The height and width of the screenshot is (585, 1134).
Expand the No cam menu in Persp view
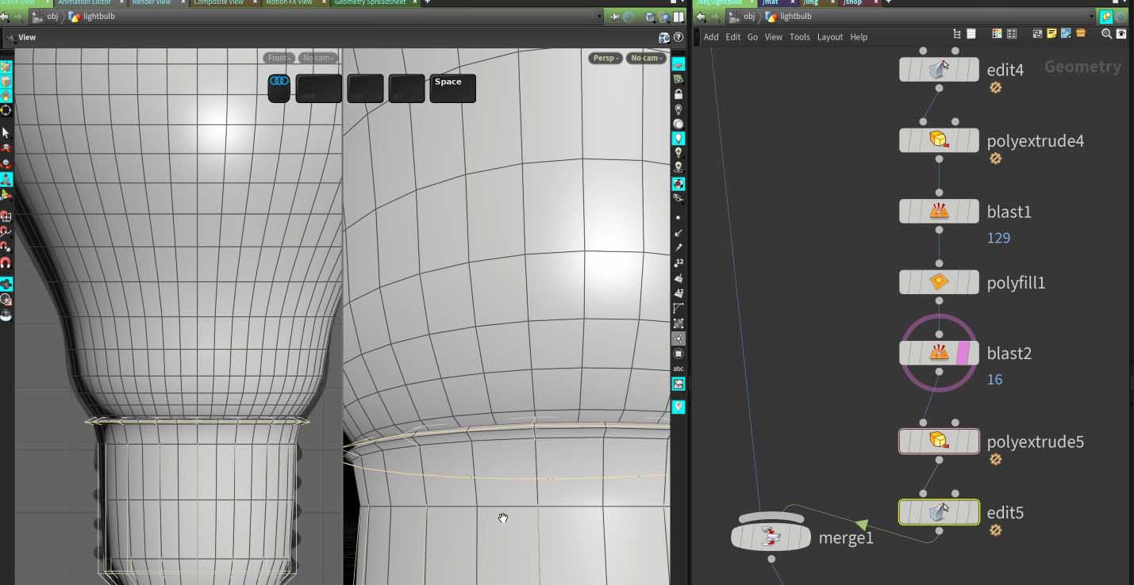645,58
